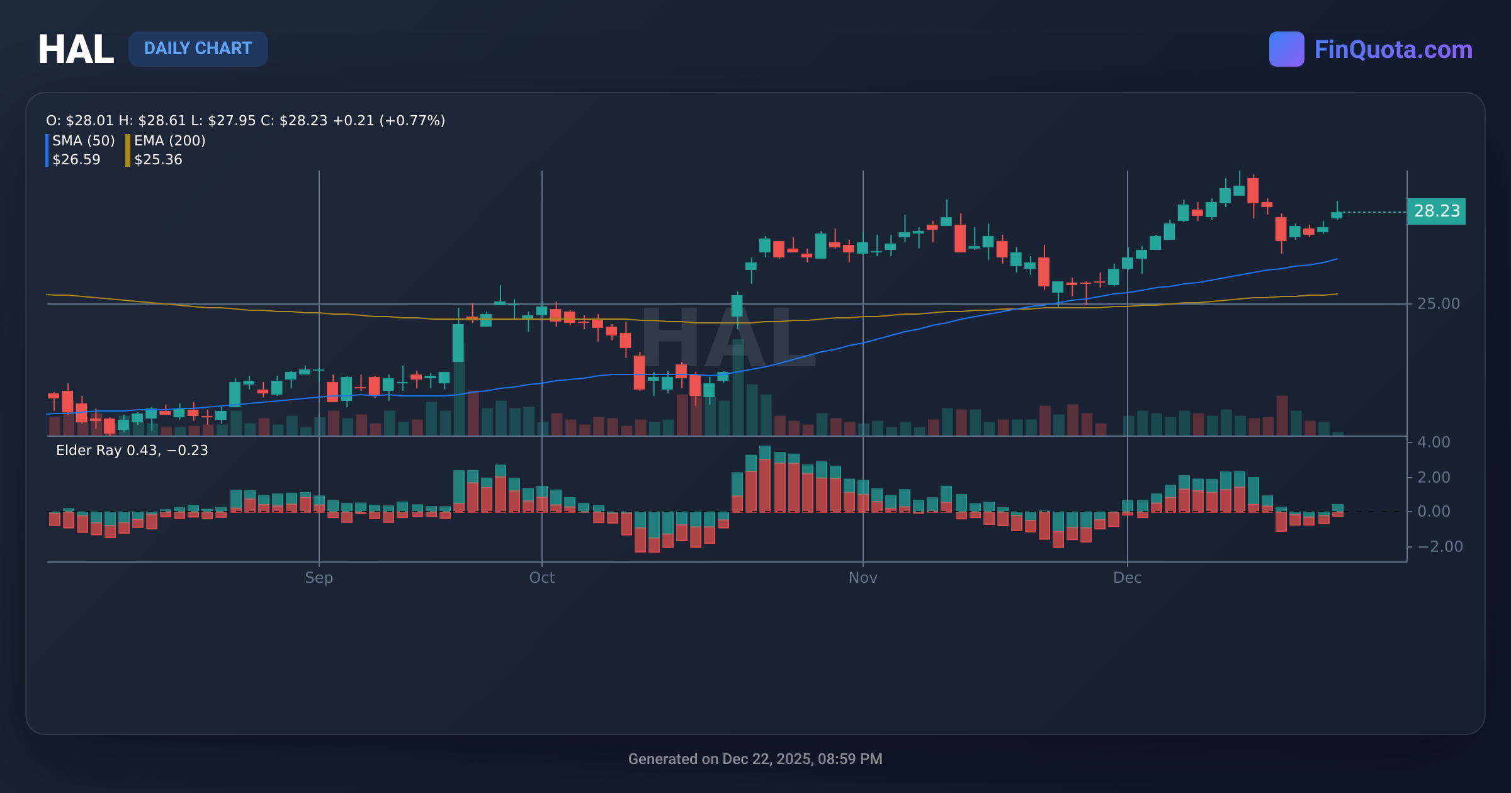Image resolution: width=1511 pixels, height=793 pixels.
Task: Click the HAL ticker symbol heading
Action: [x=76, y=48]
